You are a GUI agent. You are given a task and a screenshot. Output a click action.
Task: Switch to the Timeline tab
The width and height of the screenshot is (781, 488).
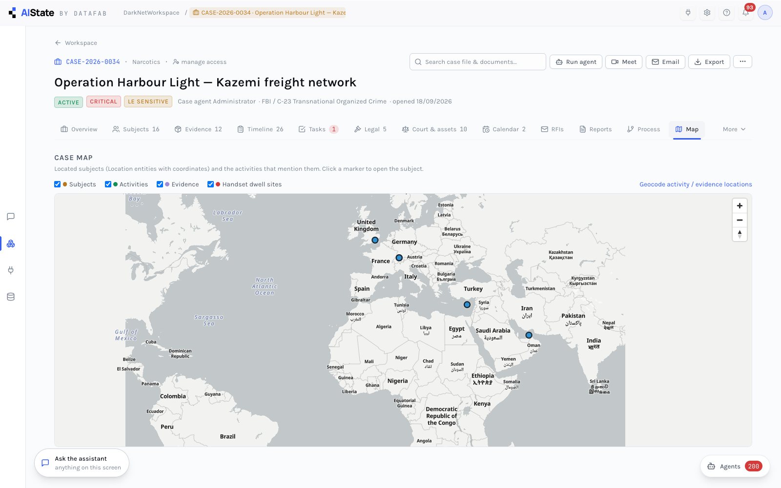pos(260,129)
